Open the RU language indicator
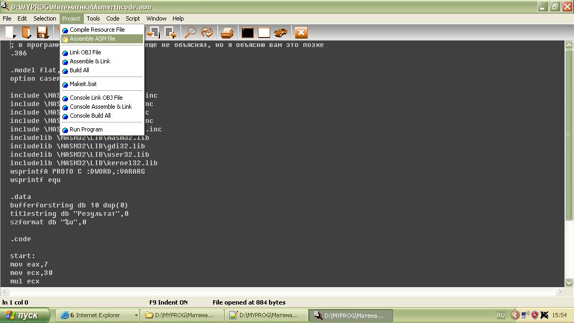The image size is (574, 323). point(501,315)
